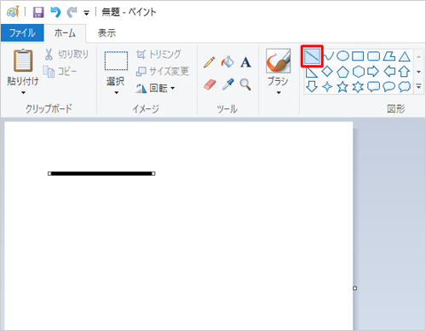
Task: Select the Five-point star shape
Action: point(343,87)
